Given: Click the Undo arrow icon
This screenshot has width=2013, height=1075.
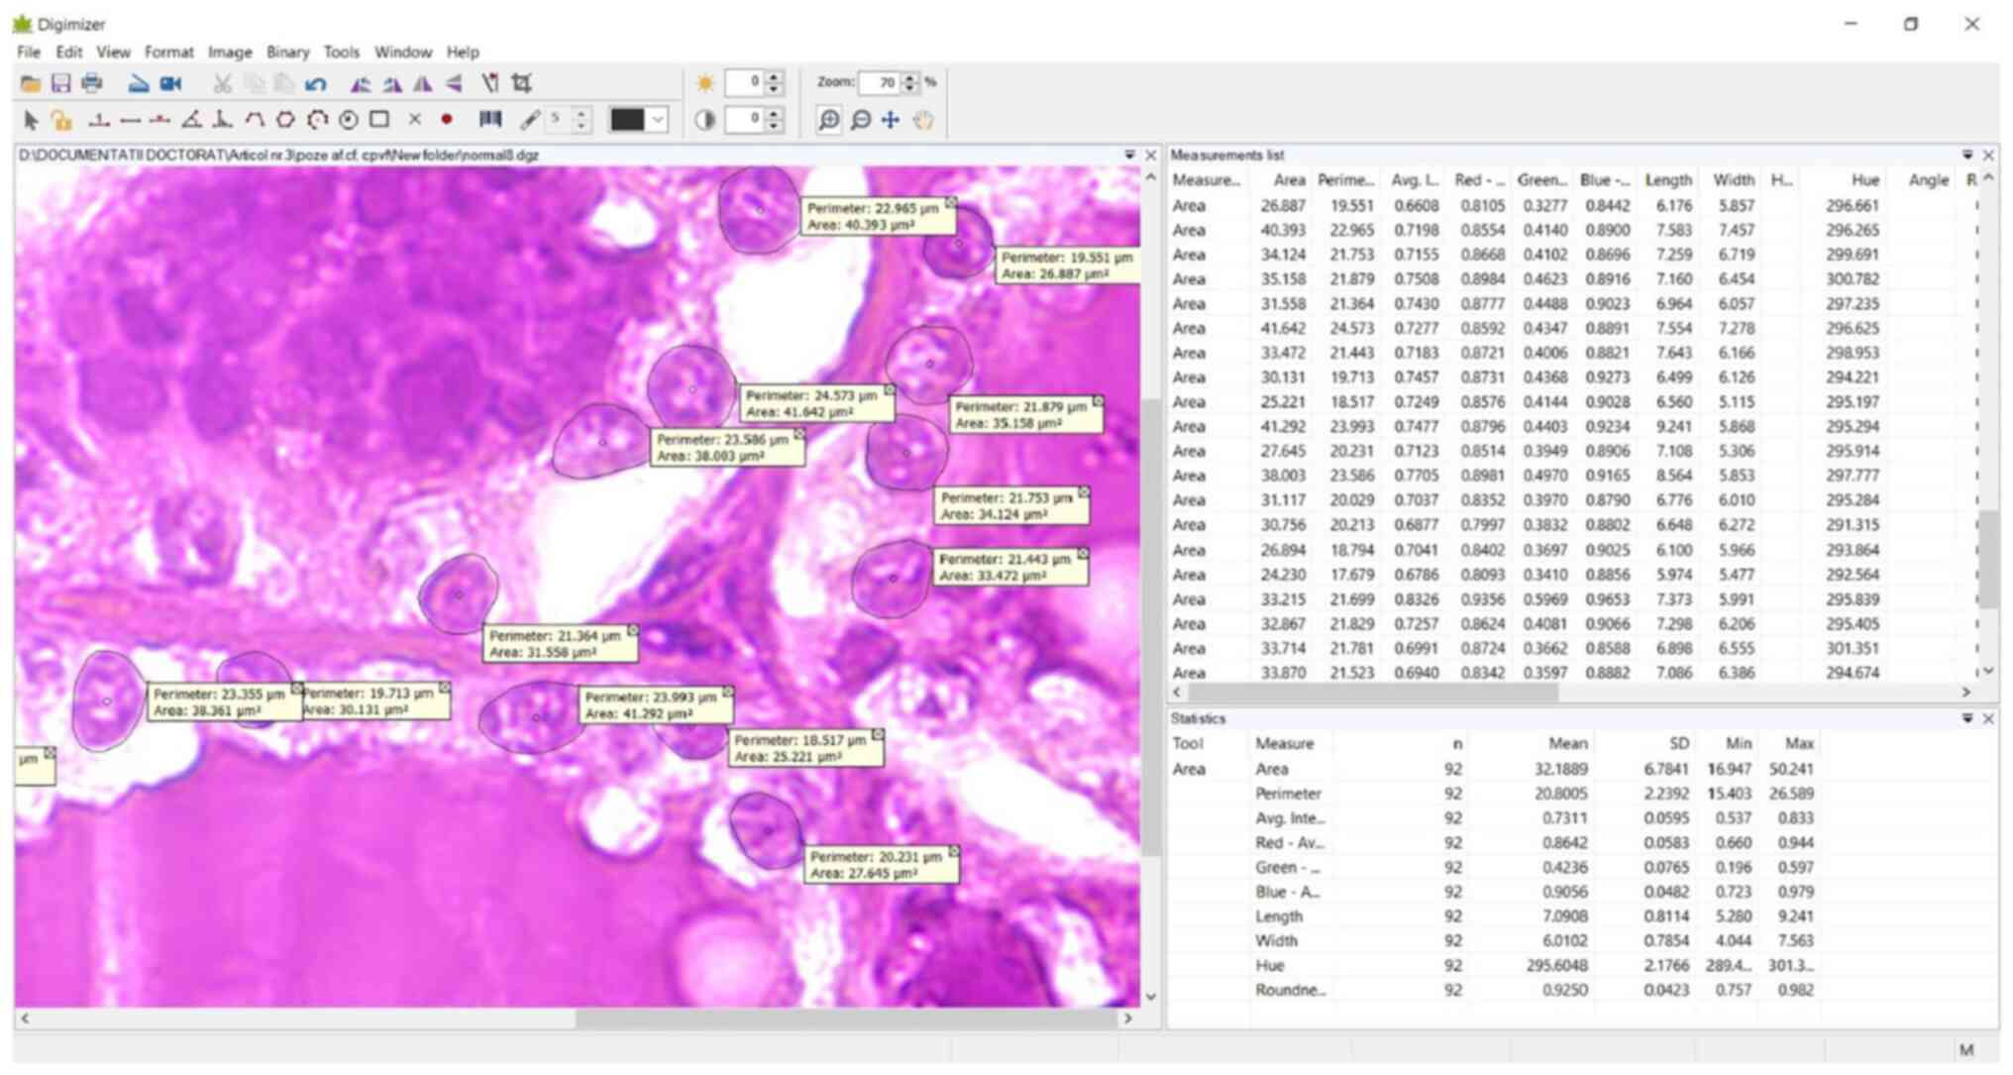Looking at the screenshot, I should [316, 84].
